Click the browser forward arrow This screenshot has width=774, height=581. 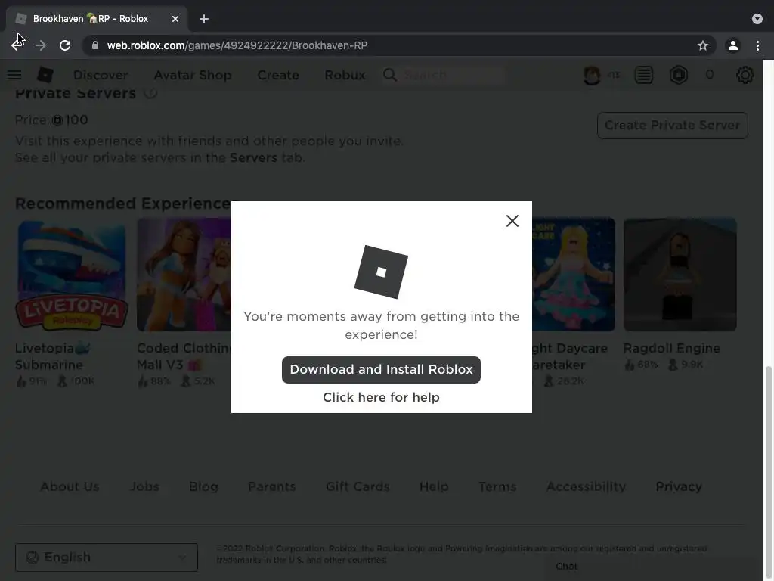point(41,45)
